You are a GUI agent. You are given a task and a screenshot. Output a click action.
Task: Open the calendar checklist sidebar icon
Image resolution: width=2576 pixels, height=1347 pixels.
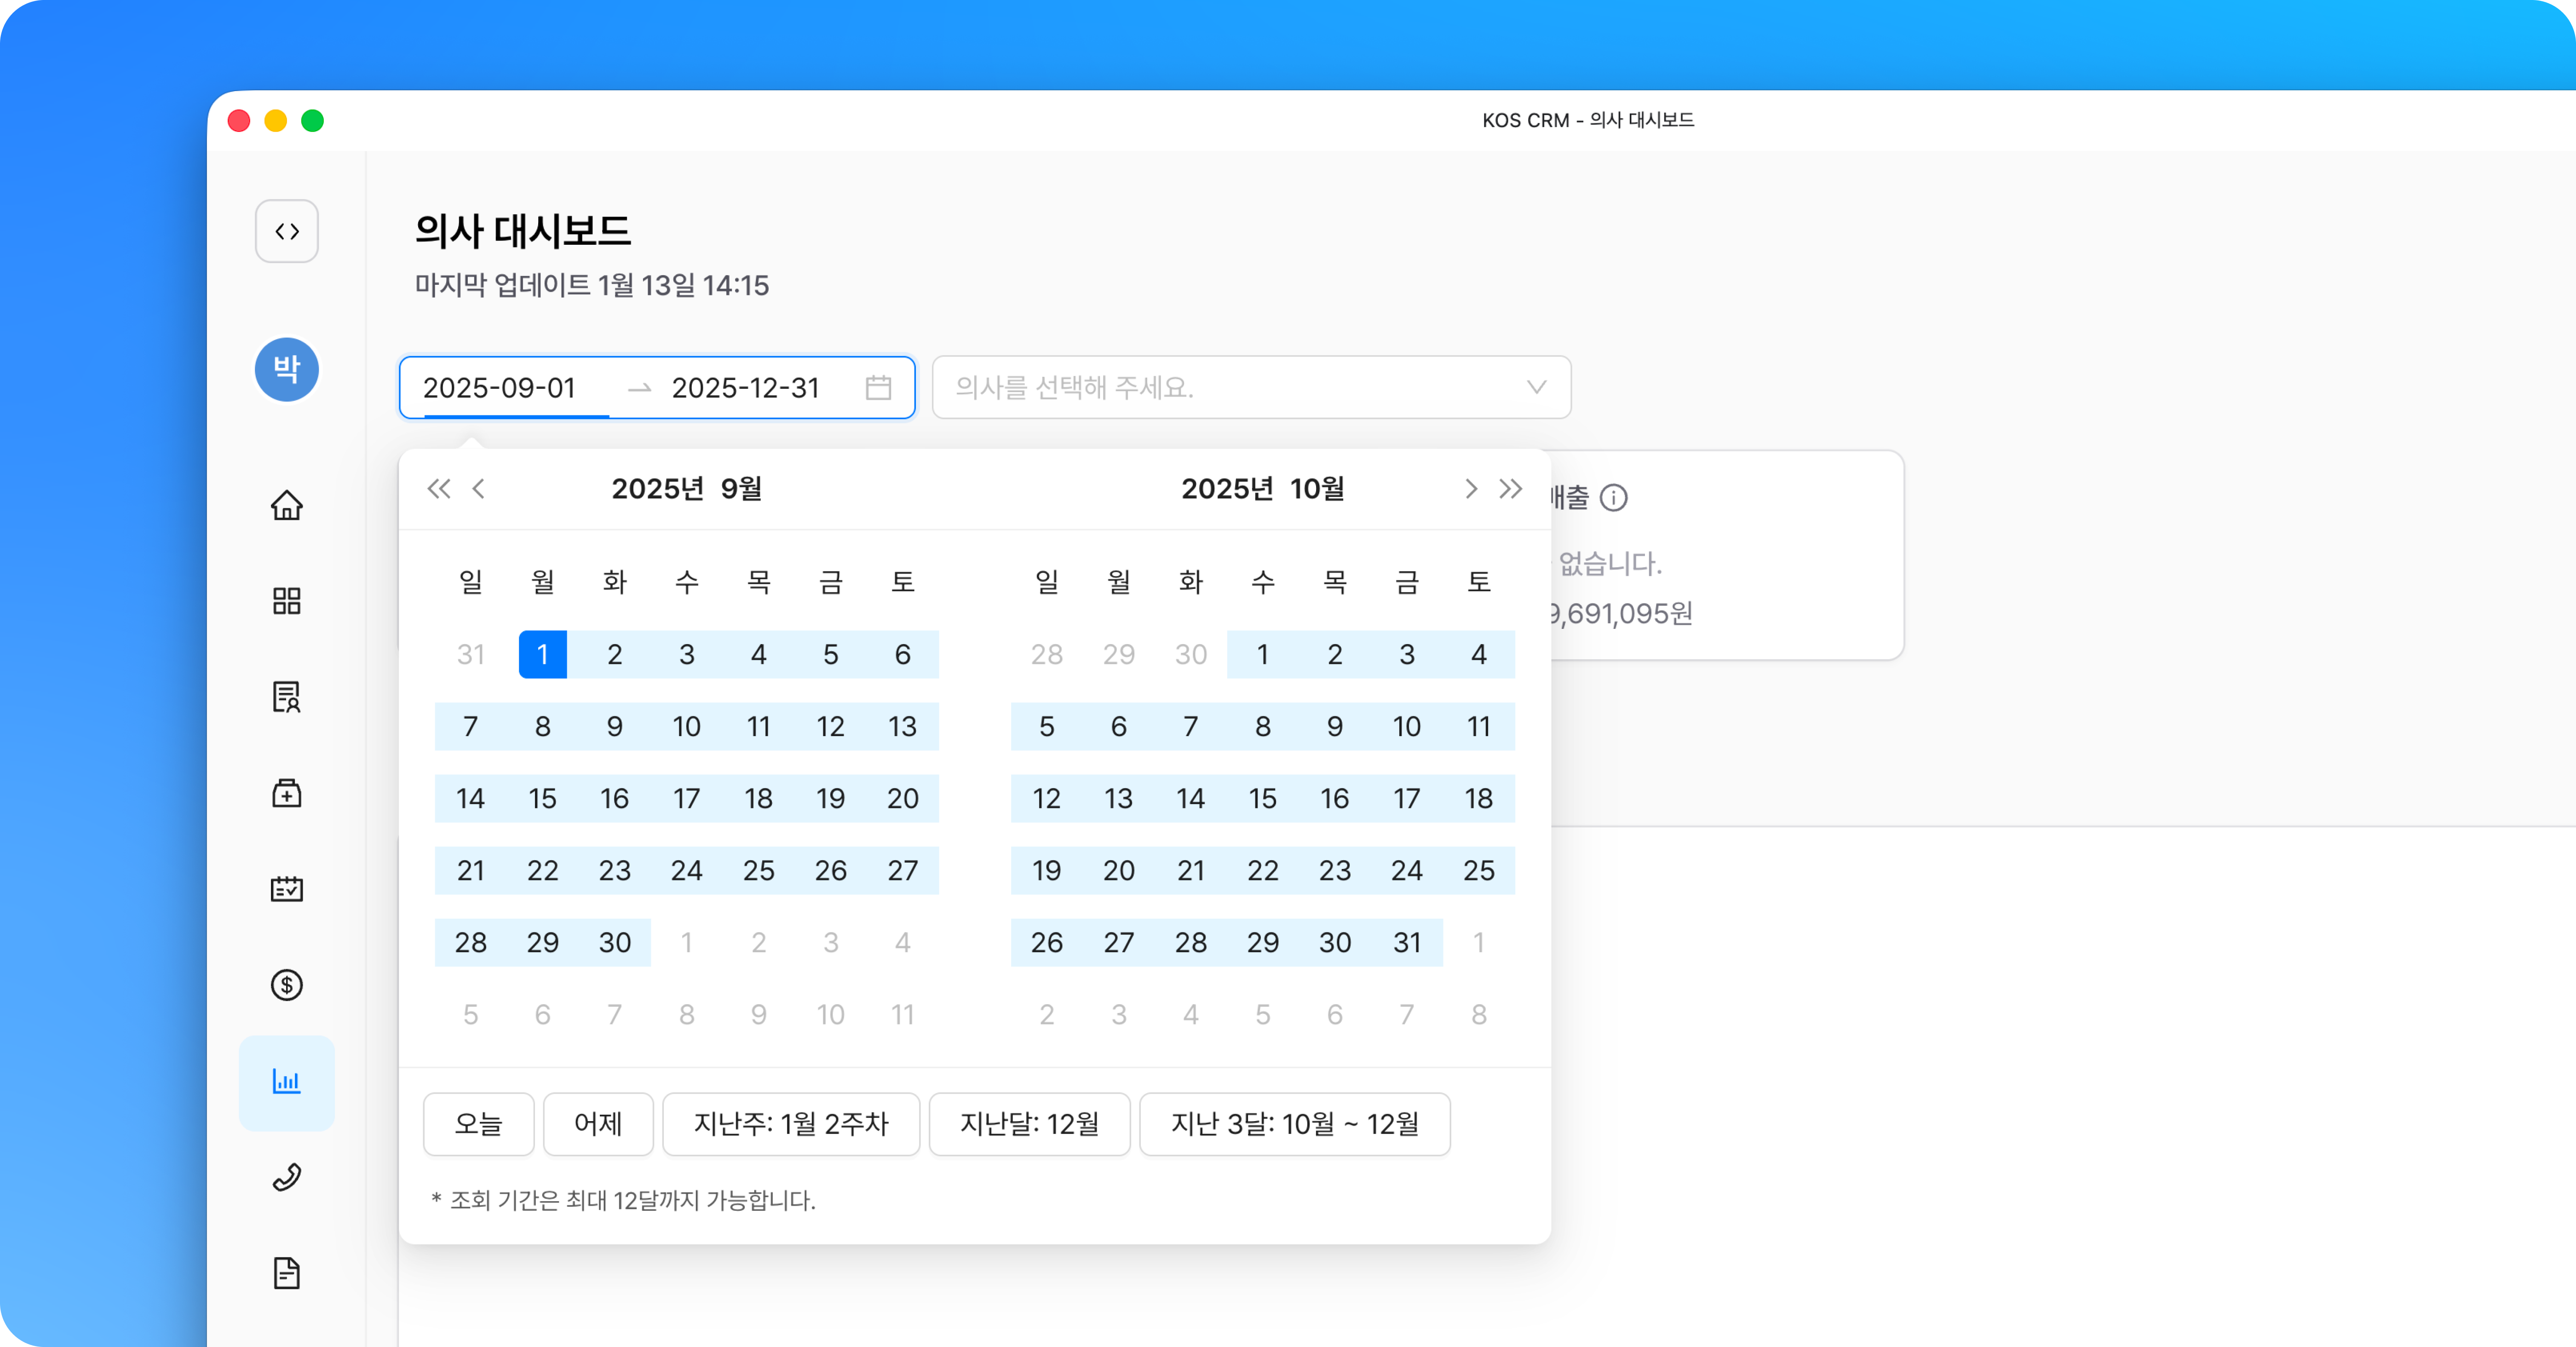[x=286, y=888]
